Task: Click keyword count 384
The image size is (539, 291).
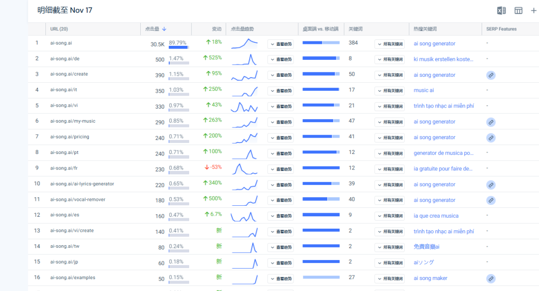Action: pos(353,43)
